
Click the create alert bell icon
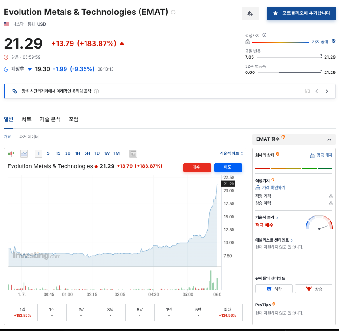(x=250, y=13)
